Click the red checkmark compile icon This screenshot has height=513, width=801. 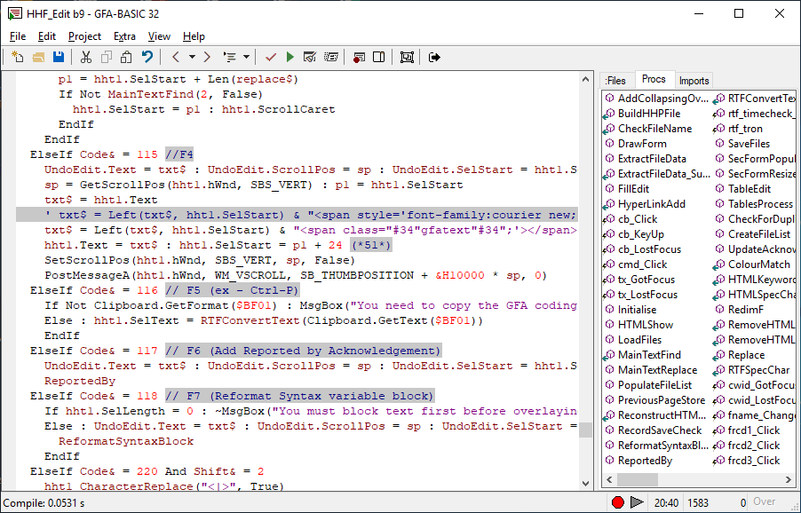point(271,57)
